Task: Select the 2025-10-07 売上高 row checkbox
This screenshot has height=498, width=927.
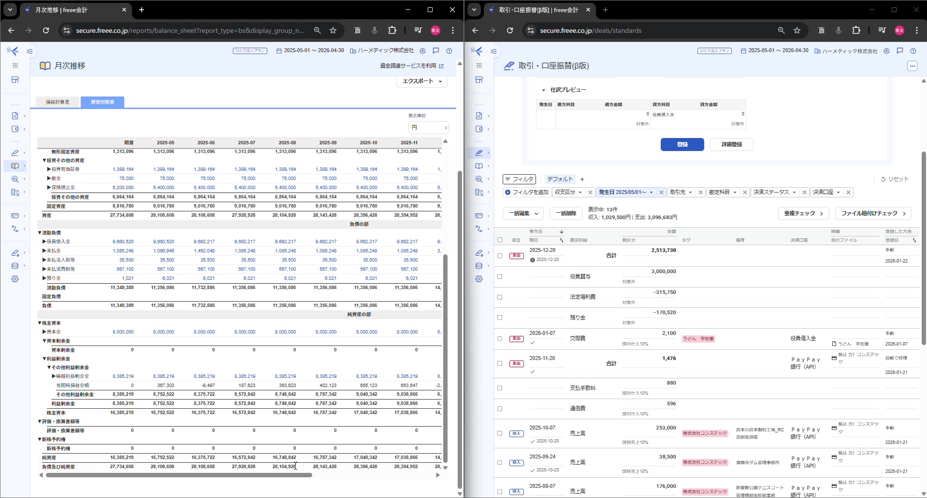Action: [x=500, y=433]
